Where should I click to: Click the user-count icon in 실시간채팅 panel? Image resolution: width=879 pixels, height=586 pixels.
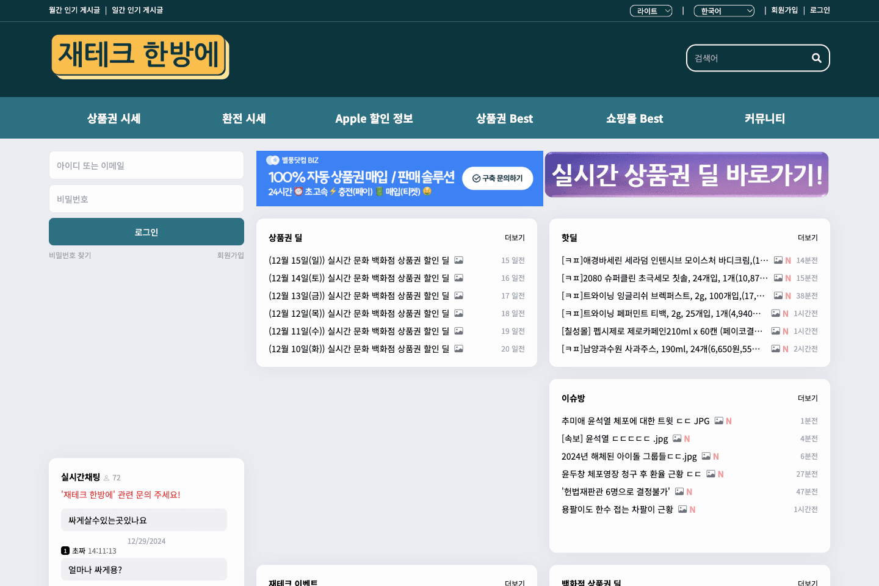click(106, 478)
